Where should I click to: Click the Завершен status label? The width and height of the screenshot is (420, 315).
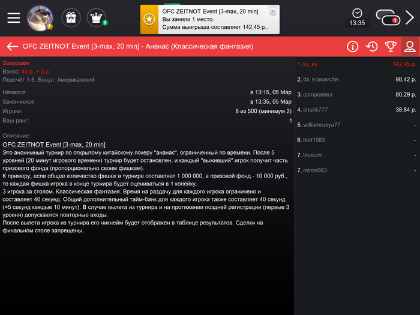[x=16, y=63]
